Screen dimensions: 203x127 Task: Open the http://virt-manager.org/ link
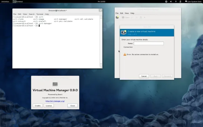pyautogui.click(x=55, y=101)
